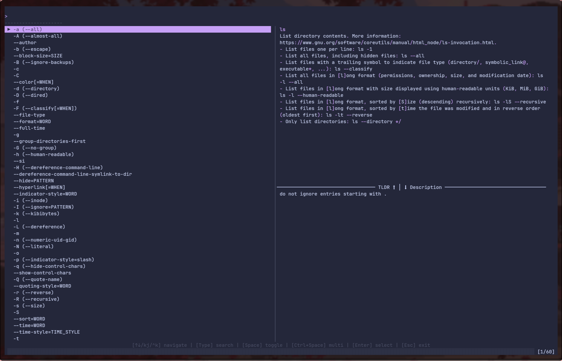Click the [Ctrl+Space] multi hint
The width and height of the screenshot is (562, 361).
click(317, 345)
